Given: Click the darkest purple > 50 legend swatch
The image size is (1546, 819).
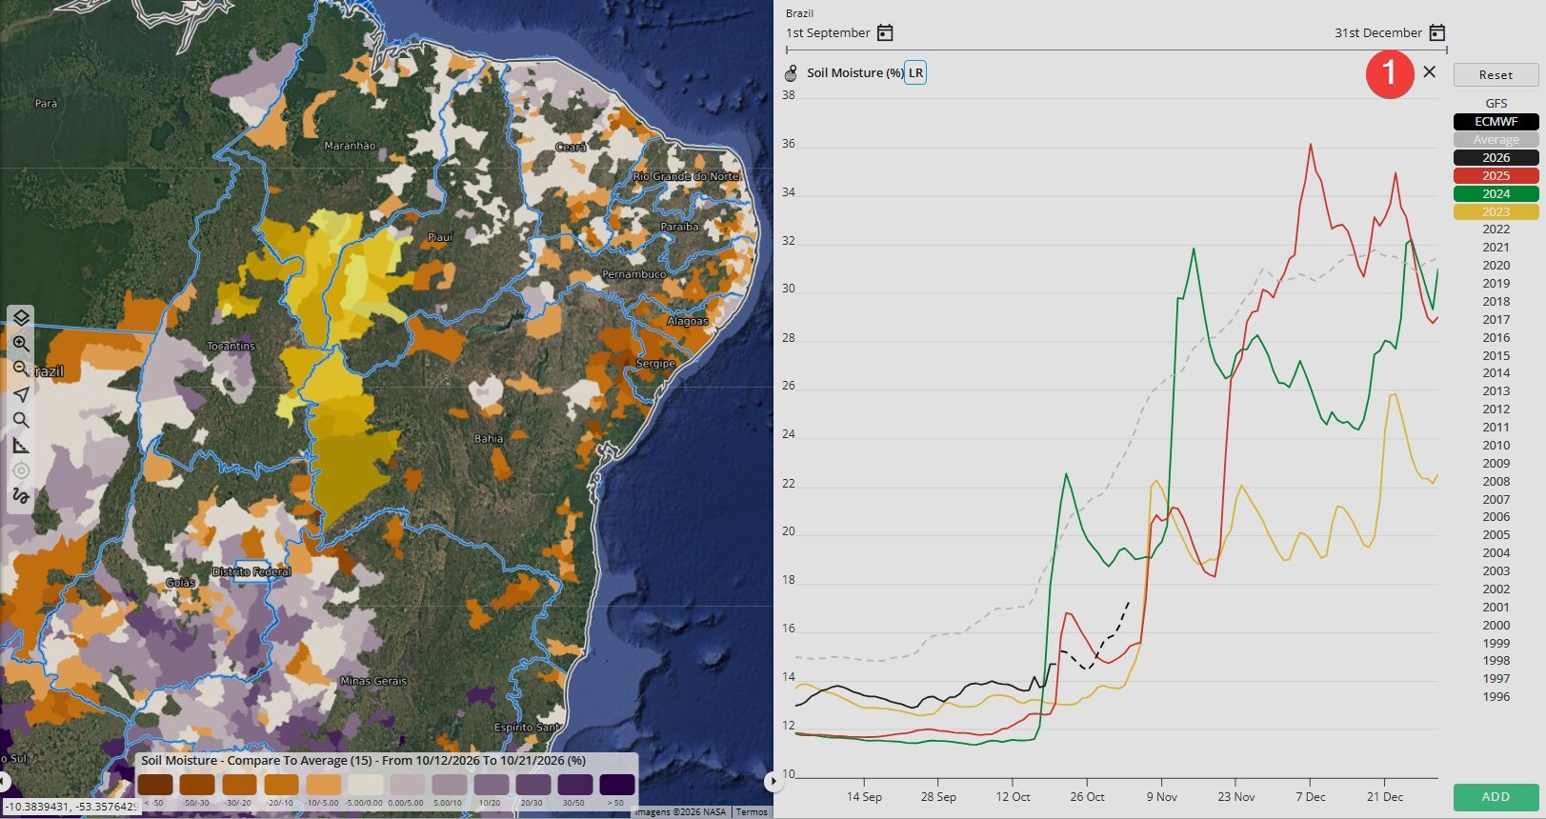Looking at the screenshot, I should (x=616, y=785).
